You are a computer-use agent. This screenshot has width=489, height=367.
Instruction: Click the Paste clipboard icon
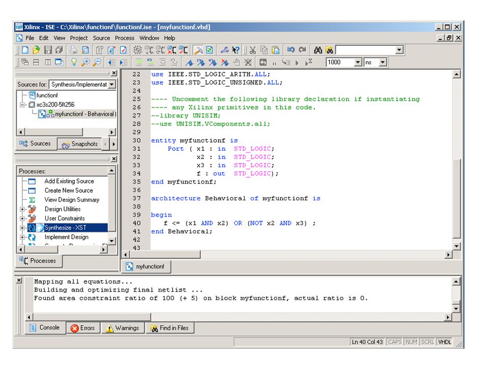(x=276, y=50)
